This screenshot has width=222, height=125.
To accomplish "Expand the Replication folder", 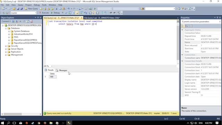I will coord(6,52).
